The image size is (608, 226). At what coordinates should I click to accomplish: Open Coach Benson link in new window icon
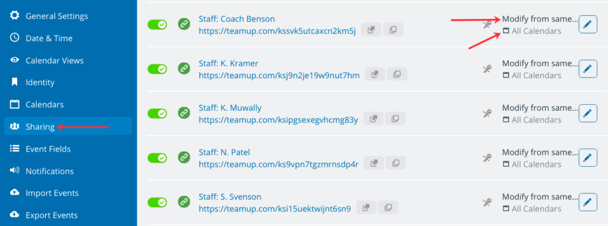pyautogui.click(x=371, y=30)
